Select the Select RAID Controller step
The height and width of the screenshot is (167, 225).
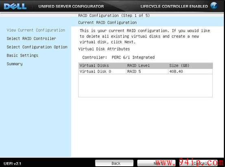(x=31, y=38)
